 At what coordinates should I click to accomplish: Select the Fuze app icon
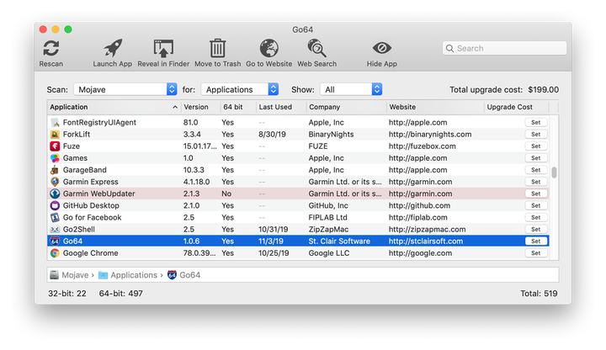pos(55,146)
